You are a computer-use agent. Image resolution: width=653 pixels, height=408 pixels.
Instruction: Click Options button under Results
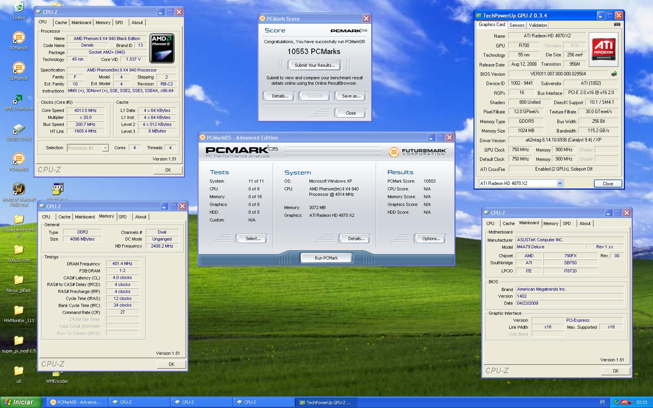(431, 239)
